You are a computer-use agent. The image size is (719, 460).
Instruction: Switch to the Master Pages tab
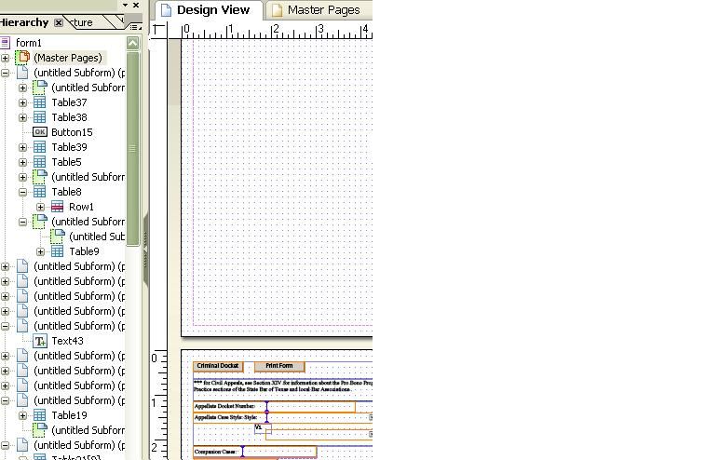coord(319,10)
